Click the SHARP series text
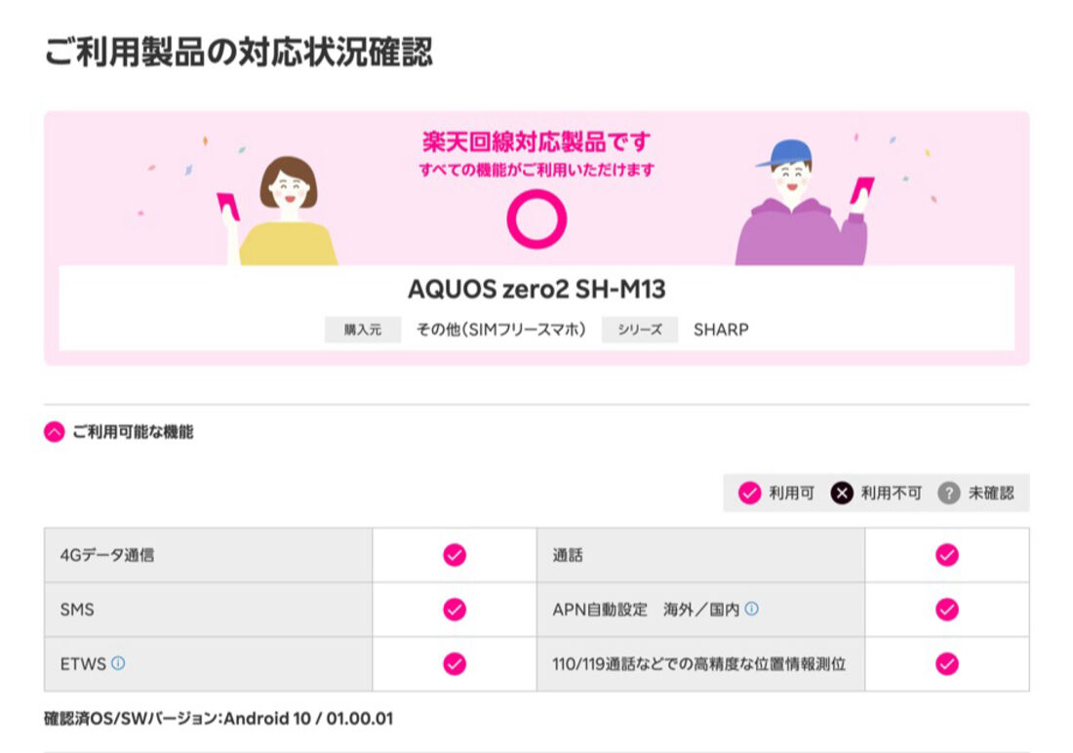Image resolution: width=1073 pixels, height=753 pixels. (x=721, y=330)
